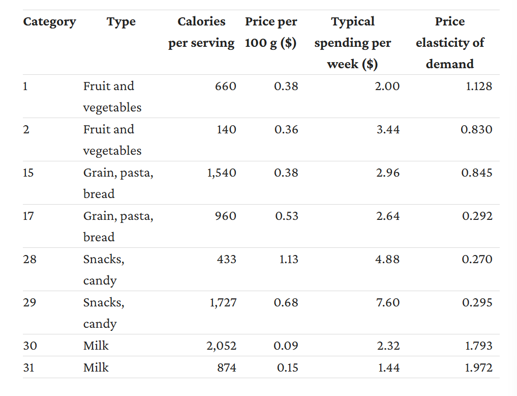Click the Category column header

click(49, 22)
